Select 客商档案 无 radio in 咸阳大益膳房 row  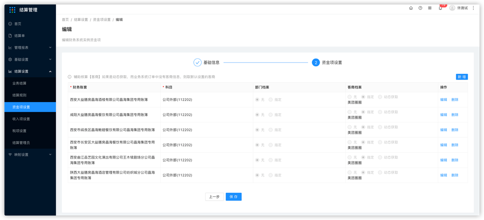tap(349, 111)
